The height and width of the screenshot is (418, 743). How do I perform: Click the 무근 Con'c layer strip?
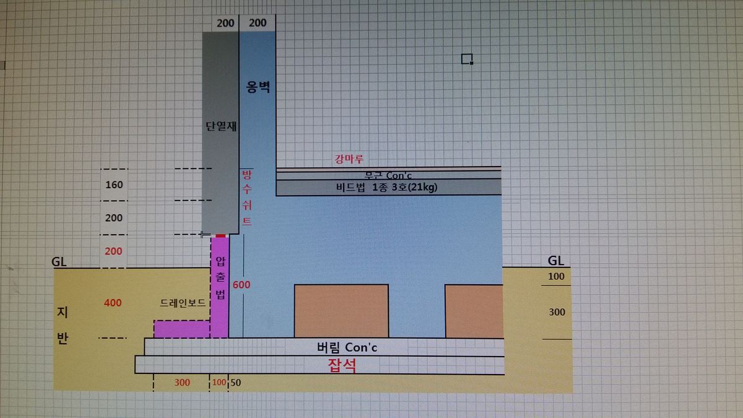point(388,176)
